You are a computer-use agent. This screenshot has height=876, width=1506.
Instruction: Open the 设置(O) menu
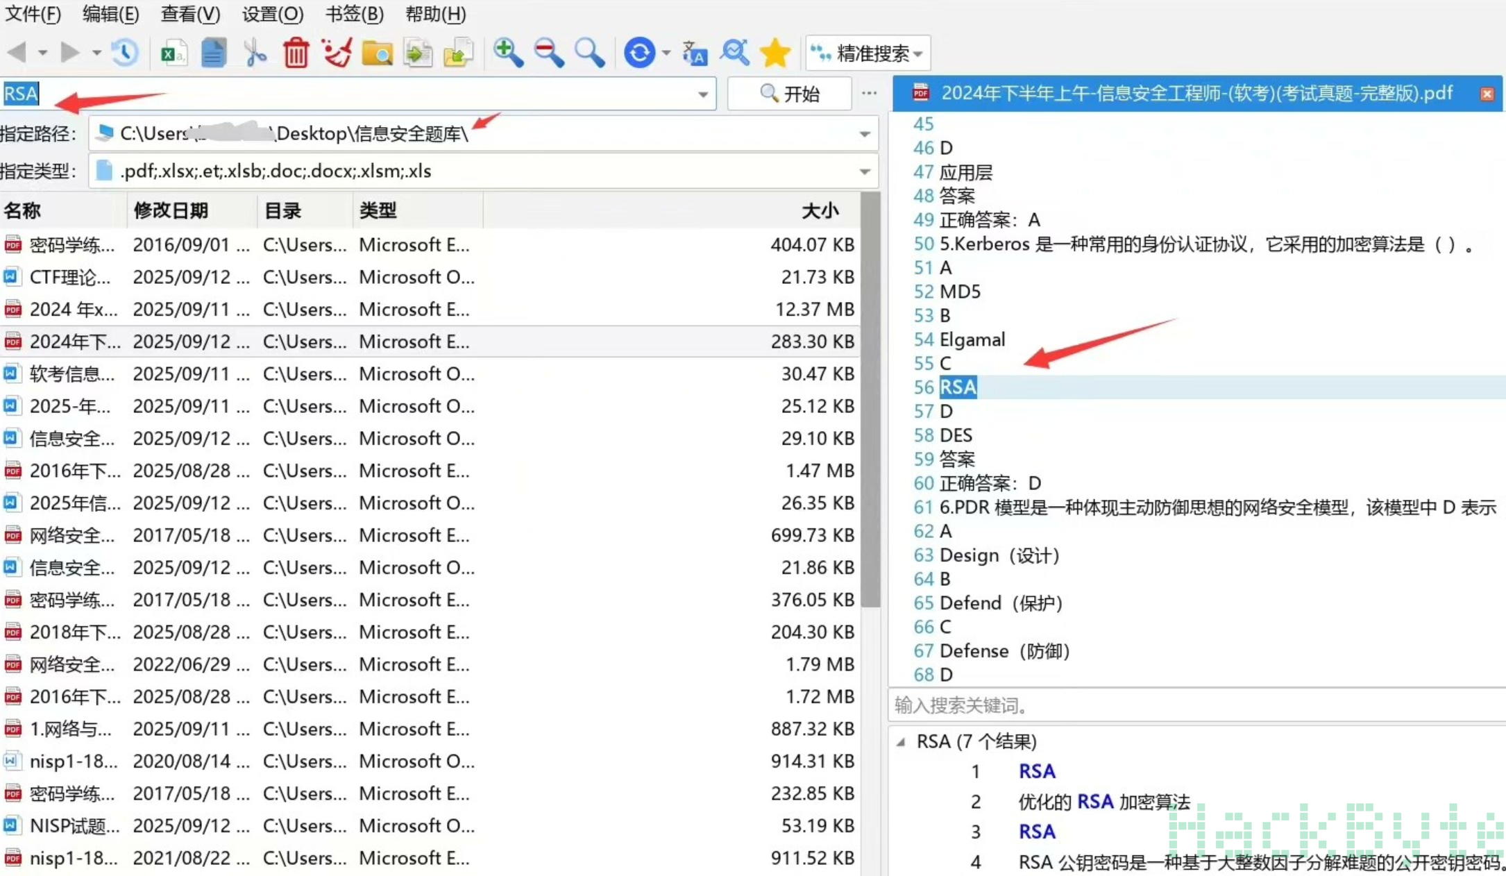pyautogui.click(x=272, y=14)
